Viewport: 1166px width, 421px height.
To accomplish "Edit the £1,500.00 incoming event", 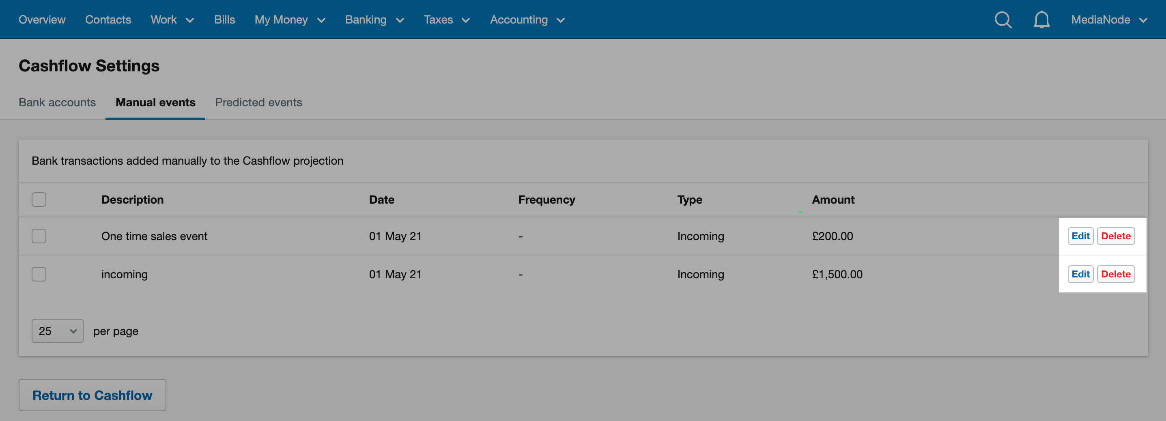I will [1080, 274].
